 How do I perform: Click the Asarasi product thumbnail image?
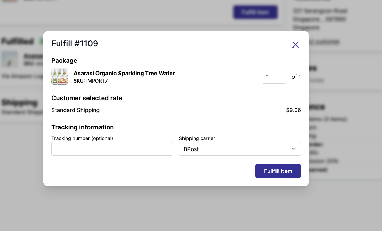point(60,76)
